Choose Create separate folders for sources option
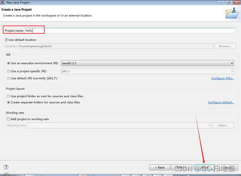The image size is (241, 176). (8, 102)
